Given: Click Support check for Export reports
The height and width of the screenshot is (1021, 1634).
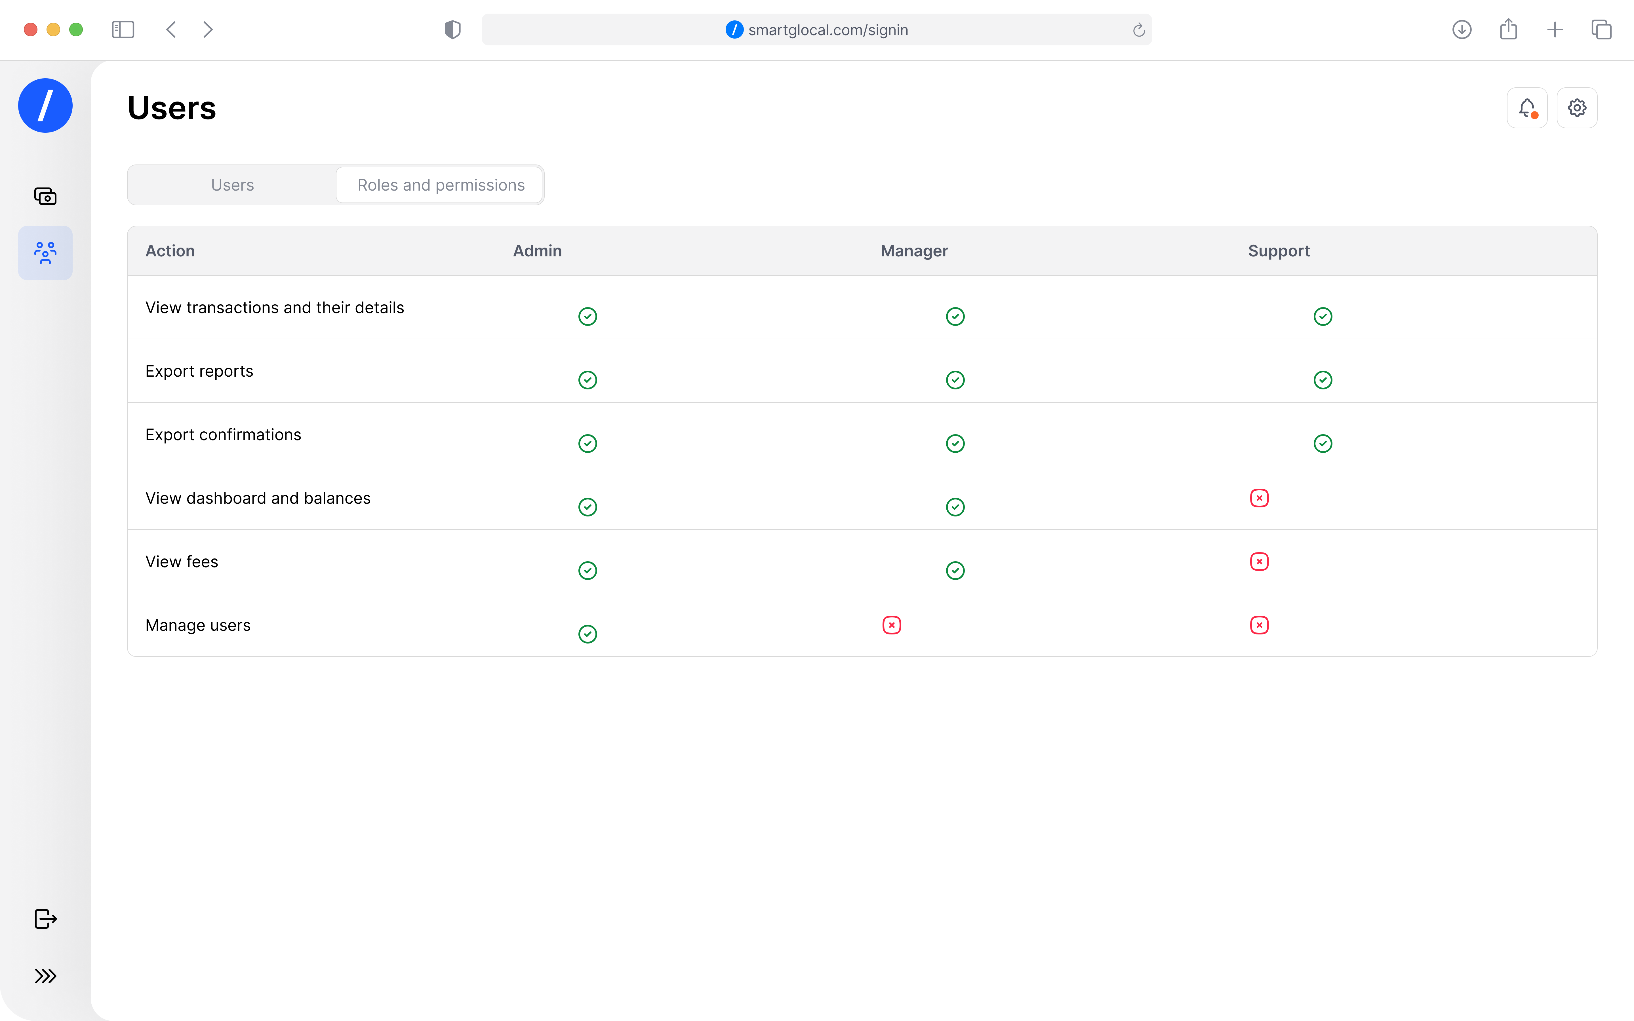Looking at the screenshot, I should (x=1323, y=380).
